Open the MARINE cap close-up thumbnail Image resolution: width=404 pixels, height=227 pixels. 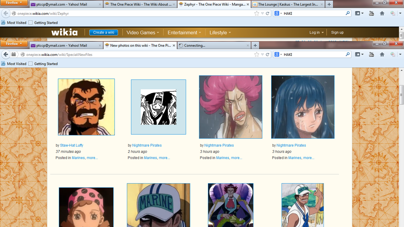[x=158, y=205]
